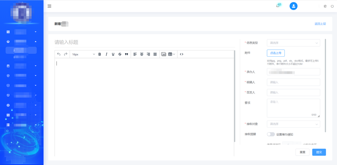Image resolution: width=337 pixels, height=165 pixels.
Task: Click the 返回上层 link
Action: (320, 24)
